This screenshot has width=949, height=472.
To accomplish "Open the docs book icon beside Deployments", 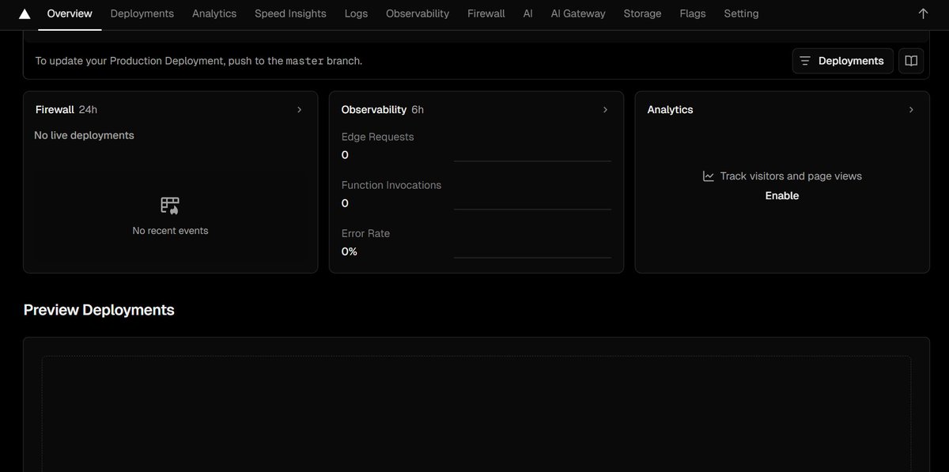I will pos(911,61).
